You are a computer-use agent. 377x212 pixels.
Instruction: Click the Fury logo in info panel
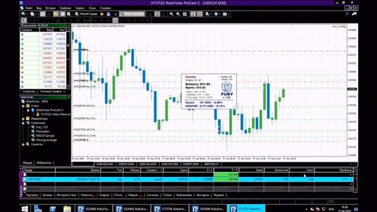227,90
